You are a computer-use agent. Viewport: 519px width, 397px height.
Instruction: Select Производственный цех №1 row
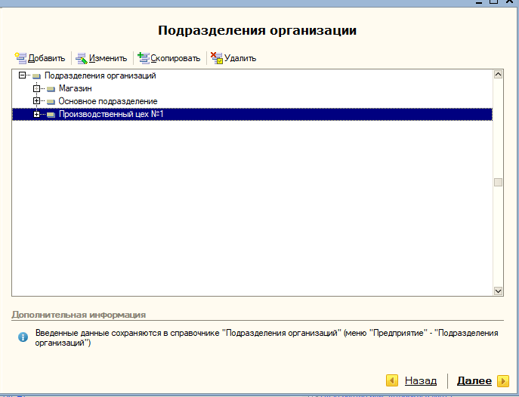tap(252, 114)
